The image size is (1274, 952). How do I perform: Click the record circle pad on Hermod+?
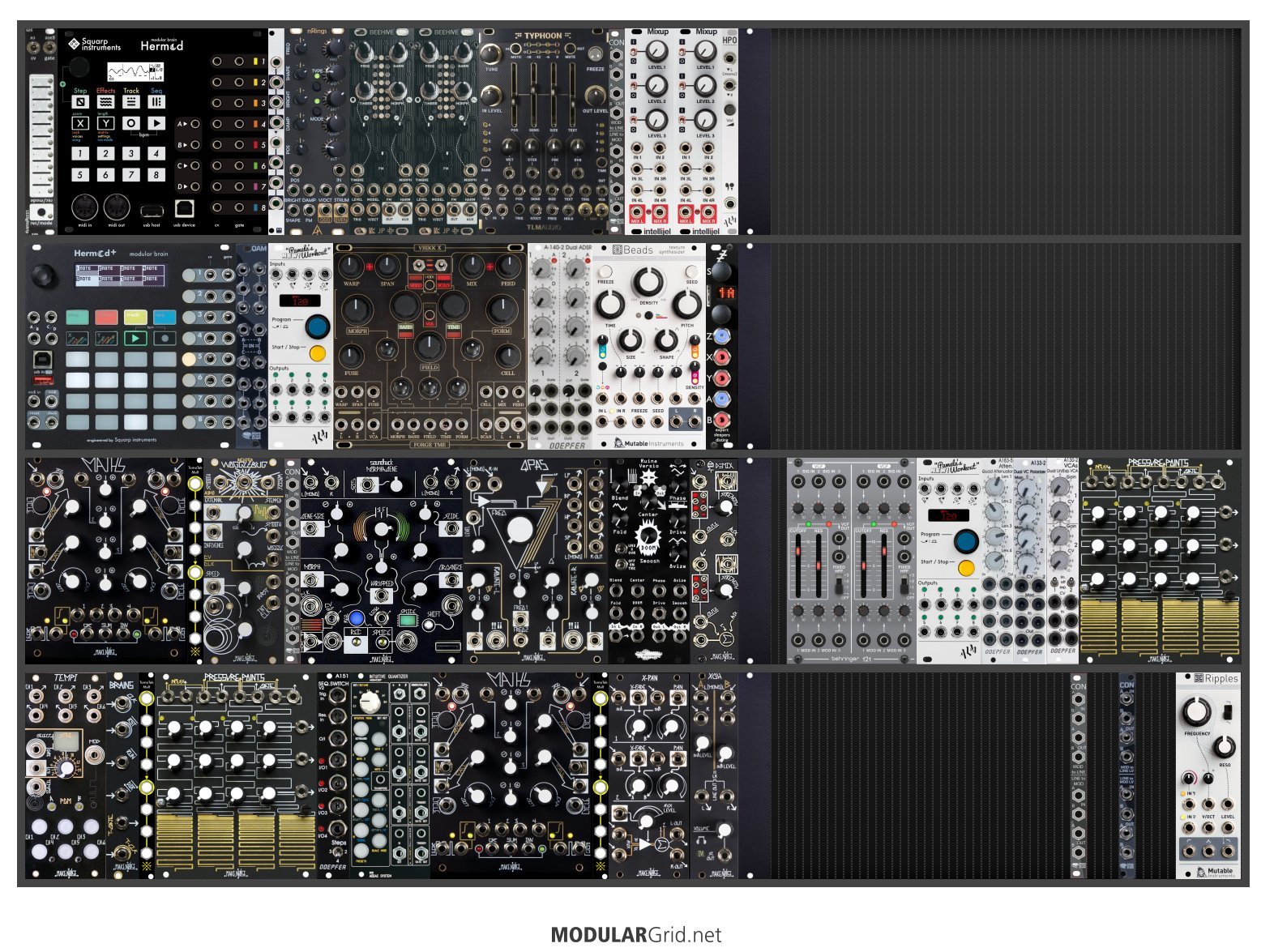tap(165, 338)
